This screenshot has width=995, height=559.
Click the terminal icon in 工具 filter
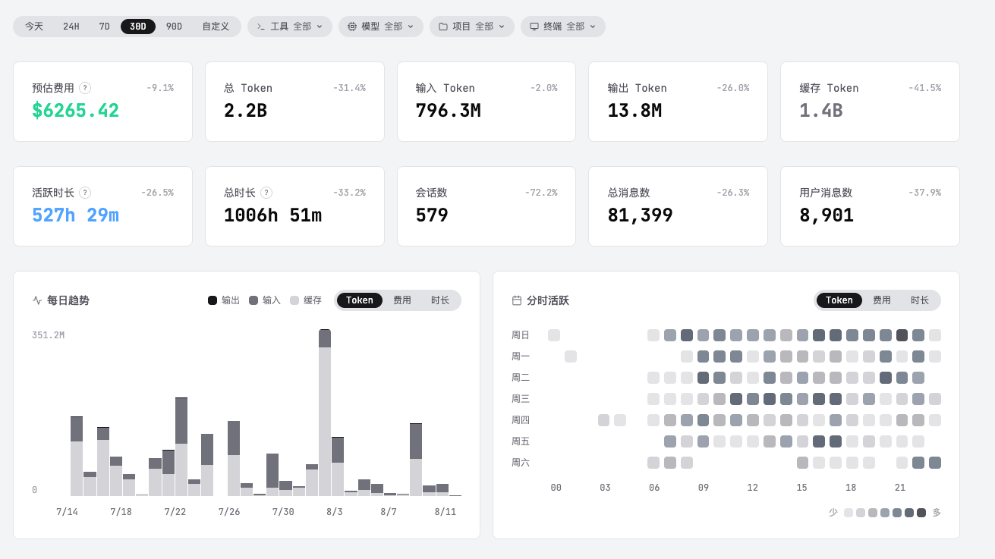[x=261, y=27]
